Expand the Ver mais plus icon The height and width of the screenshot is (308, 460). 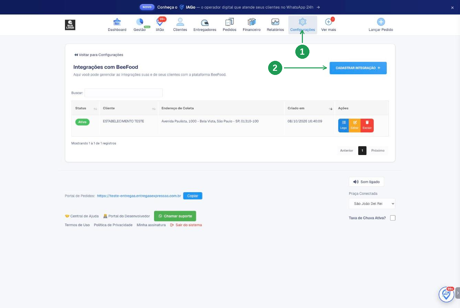328,22
